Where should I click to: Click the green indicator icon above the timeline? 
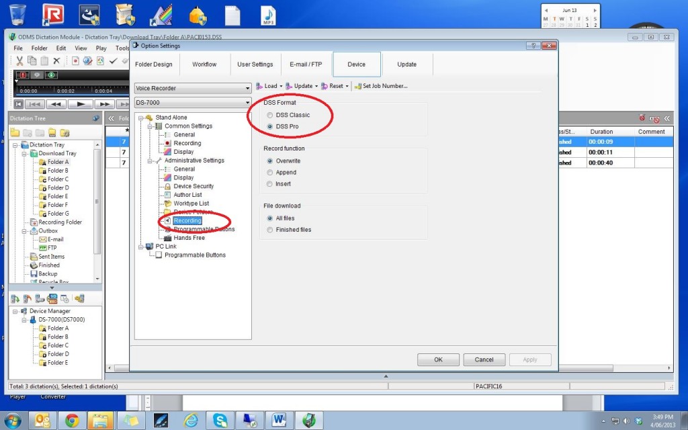[x=51, y=75]
